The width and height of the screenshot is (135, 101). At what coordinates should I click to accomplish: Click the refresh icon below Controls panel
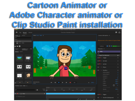(15, 83)
